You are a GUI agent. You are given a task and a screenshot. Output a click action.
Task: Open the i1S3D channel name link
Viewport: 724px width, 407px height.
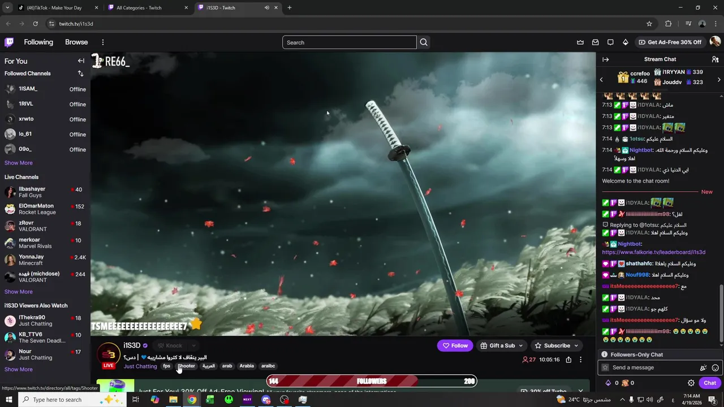[x=132, y=345]
